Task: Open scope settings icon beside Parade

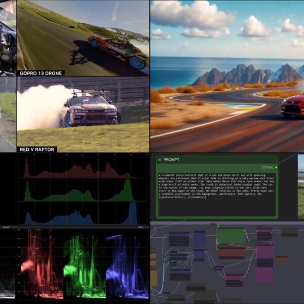Action: (147, 227)
